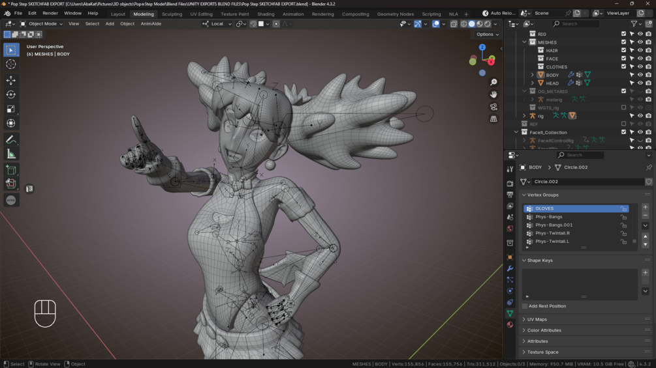Open the Modifiers wrench tab in Properties

(x=510, y=269)
